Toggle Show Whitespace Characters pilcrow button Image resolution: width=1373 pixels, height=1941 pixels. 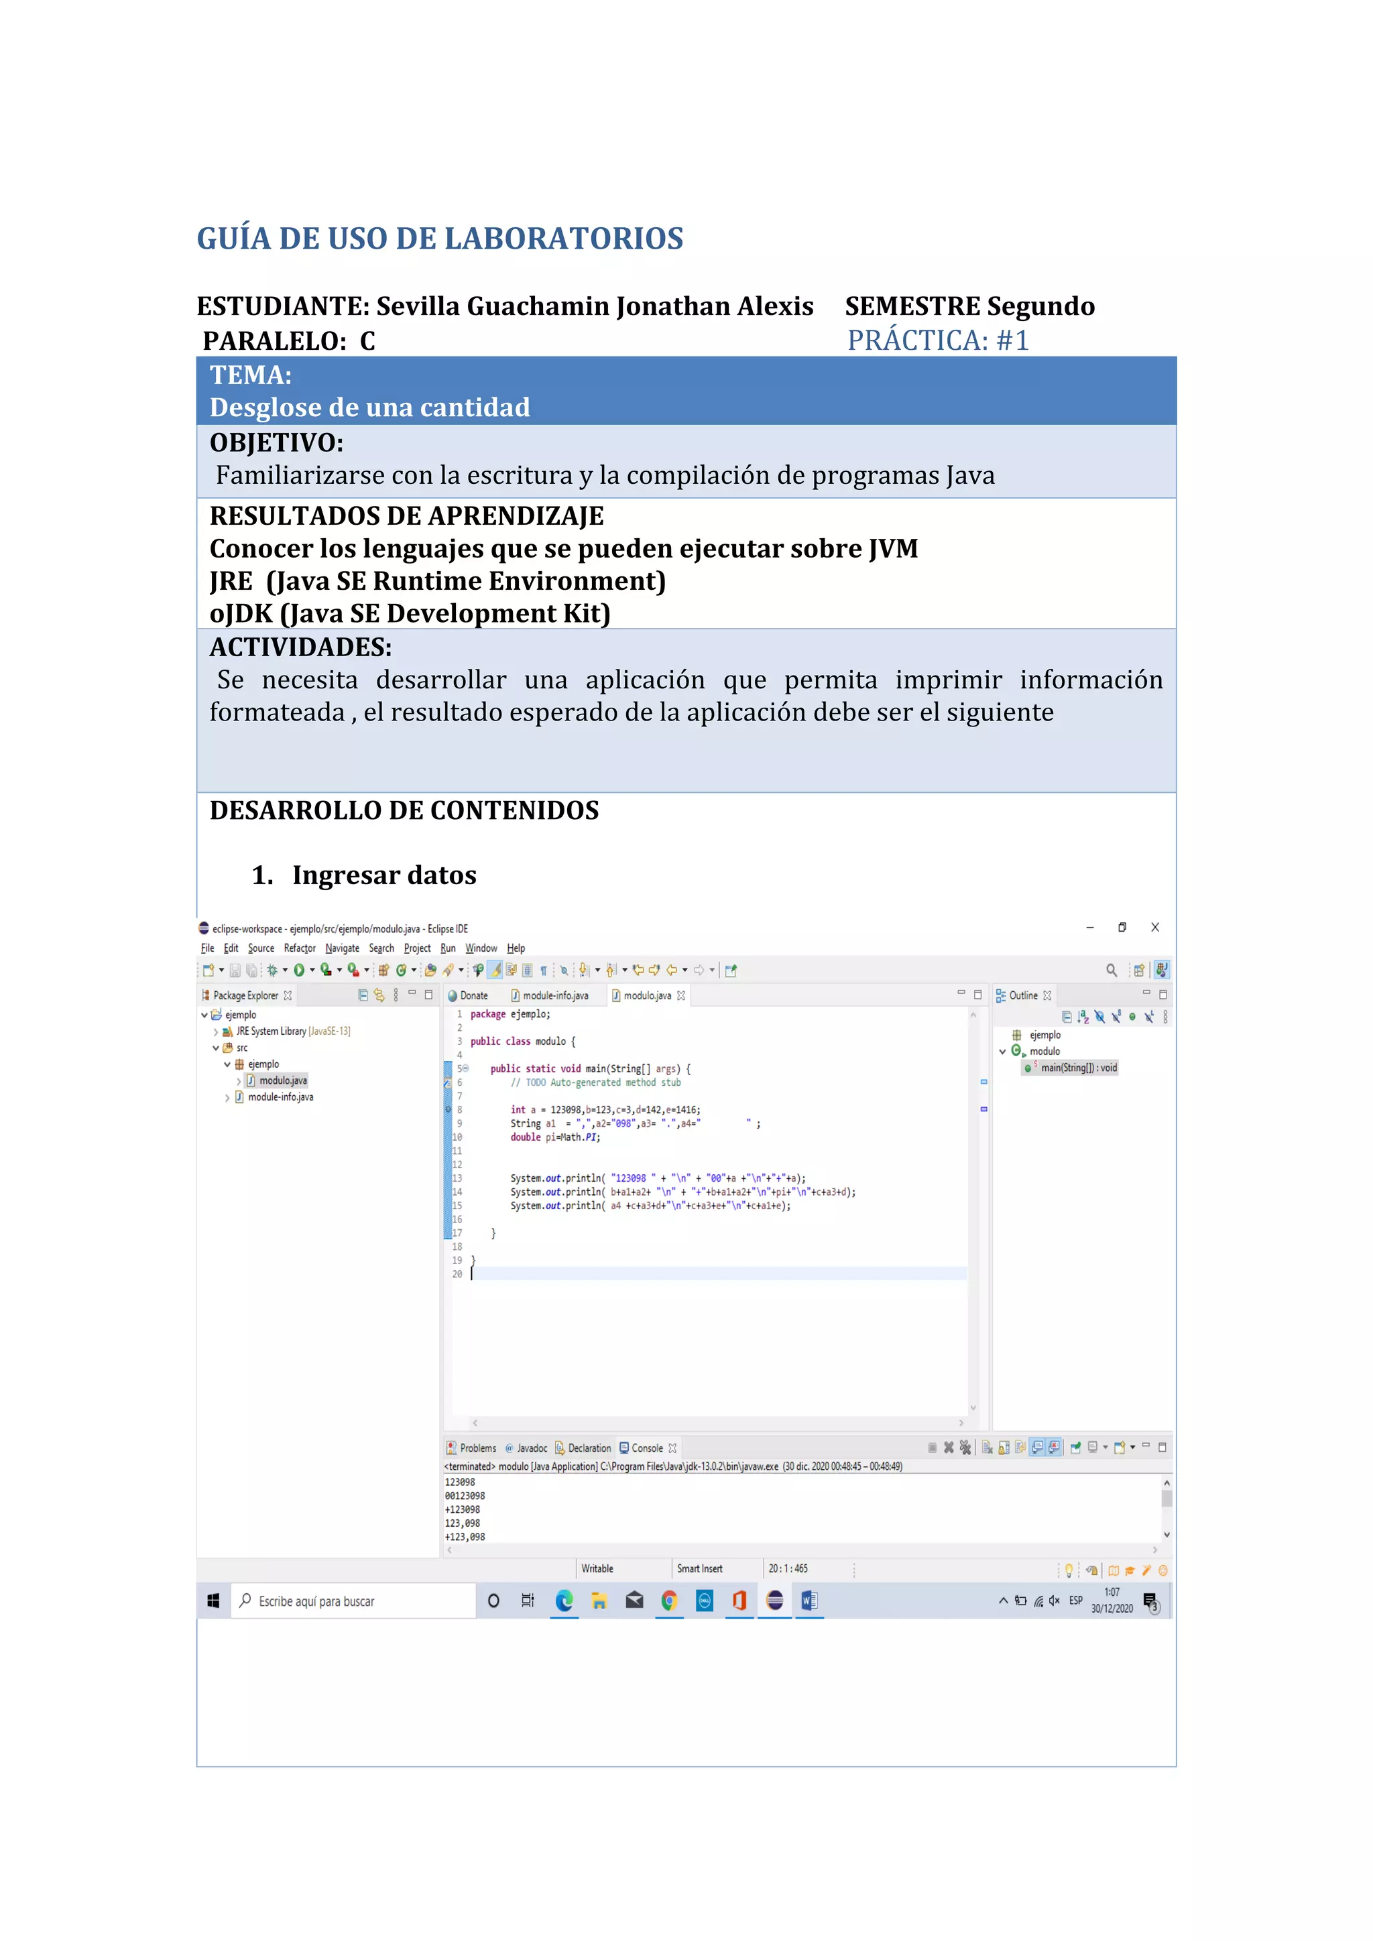coord(544,970)
